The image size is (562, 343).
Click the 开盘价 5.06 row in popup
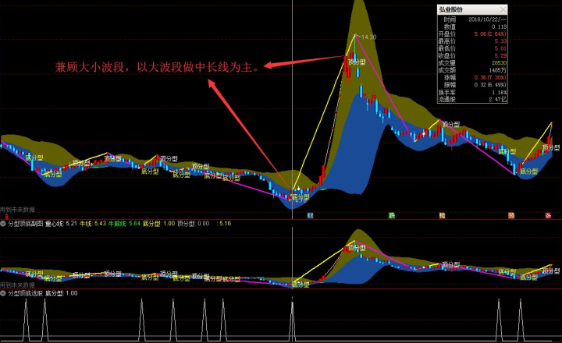472,34
